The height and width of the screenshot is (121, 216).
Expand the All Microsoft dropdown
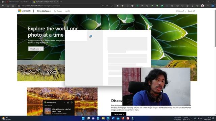181,11
